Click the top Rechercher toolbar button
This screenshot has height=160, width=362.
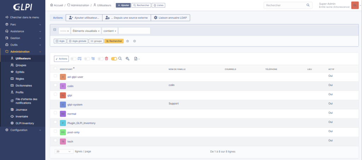click(x=141, y=5)
